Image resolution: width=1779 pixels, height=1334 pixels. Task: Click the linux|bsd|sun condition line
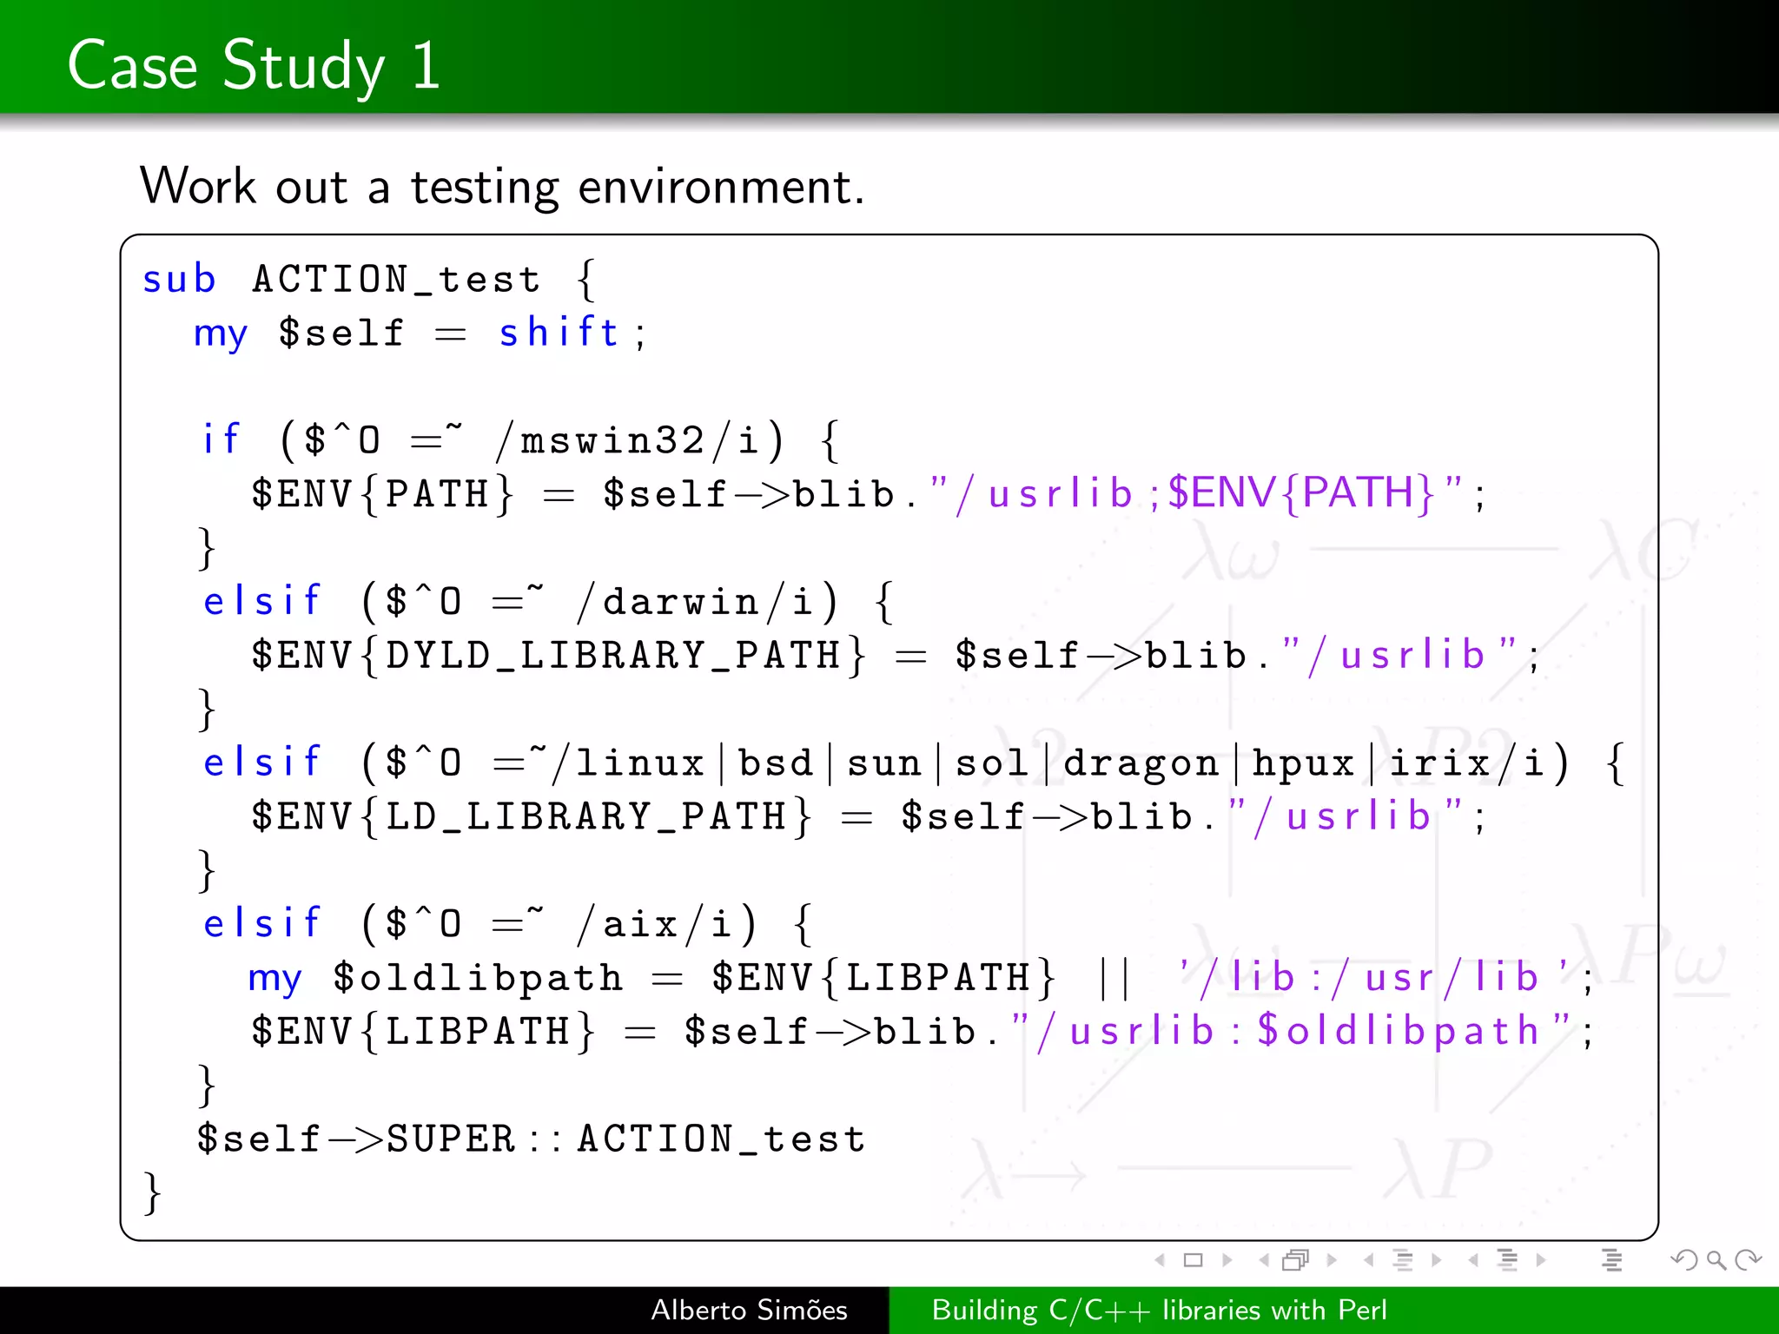(914, 763)
